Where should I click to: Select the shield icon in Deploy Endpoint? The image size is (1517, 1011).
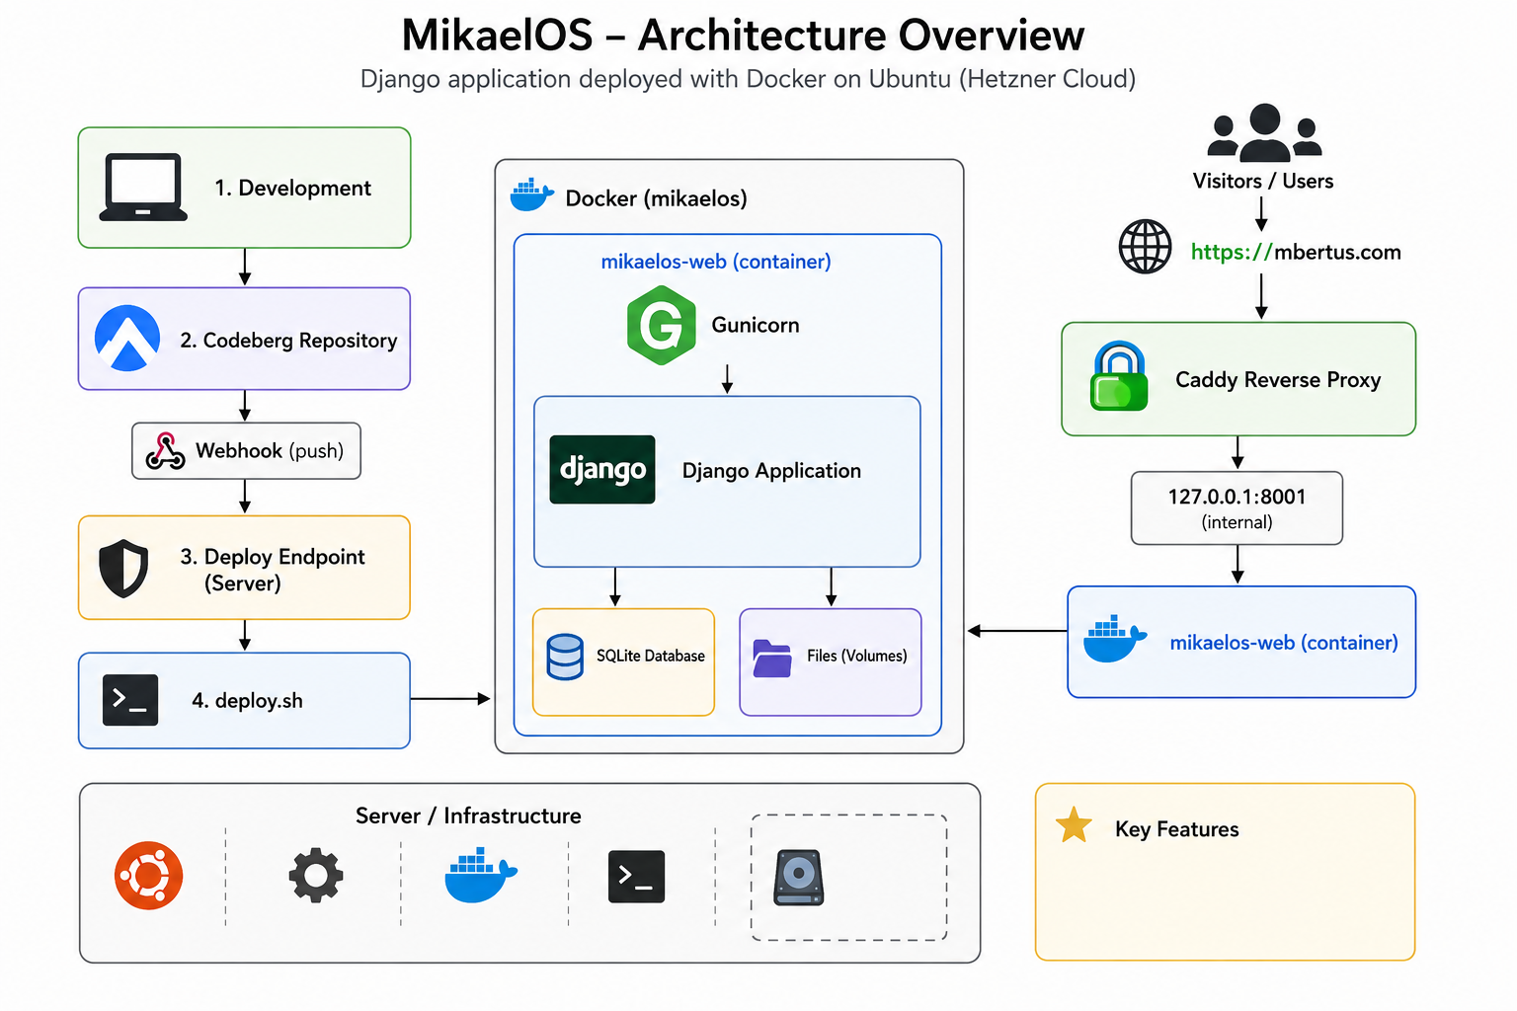coord(123,569)
